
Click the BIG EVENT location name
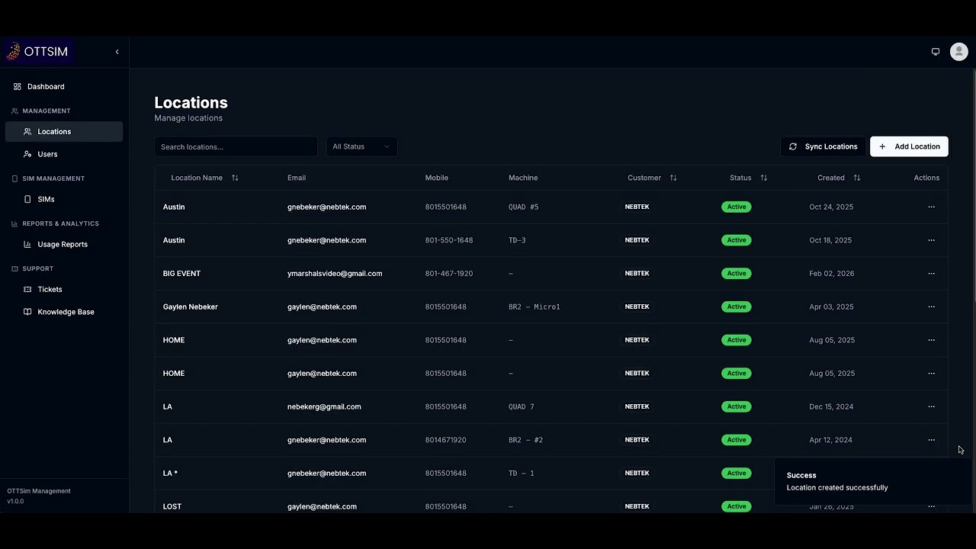181,274
